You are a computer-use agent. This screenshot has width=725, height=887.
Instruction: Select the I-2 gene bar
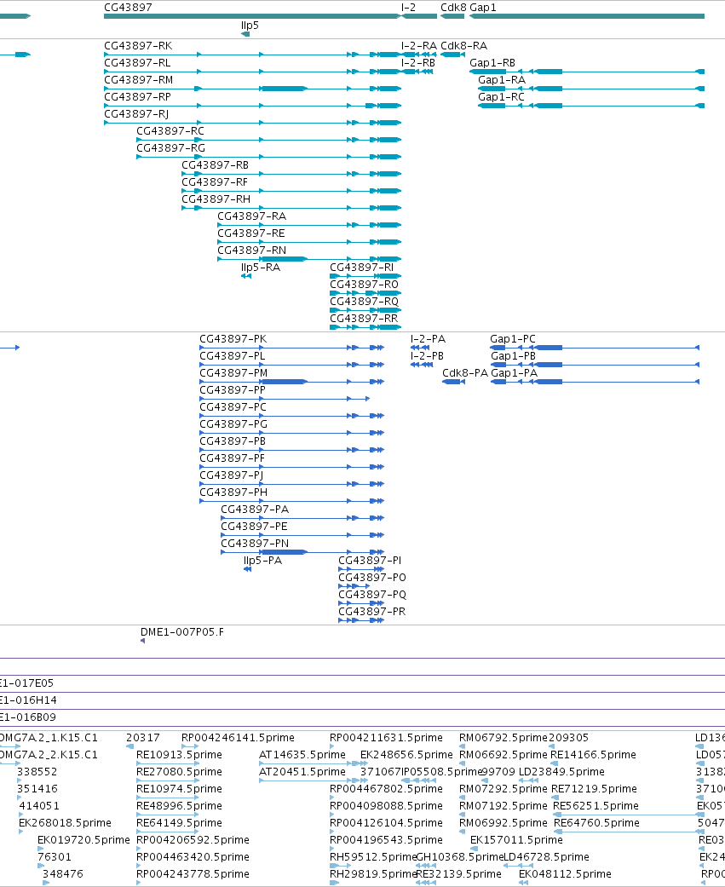click(x=419, y=16)
